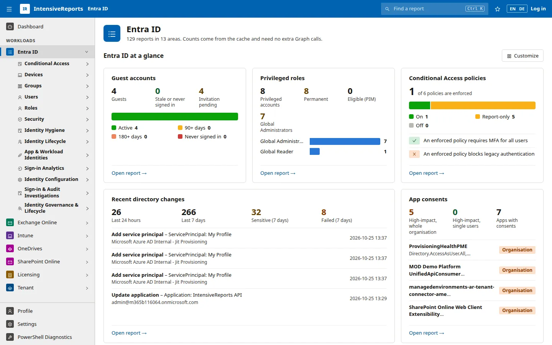The image size is (552, 345).
Task: Switch language to DE
Action: click(522, 9)
